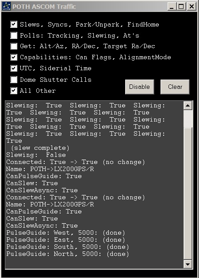Clear the traffic log
199x278 pixels.
point(175,87)
